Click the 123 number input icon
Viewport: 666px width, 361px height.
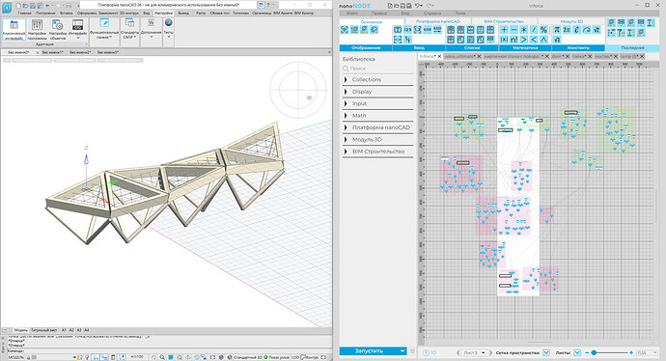[407, 30]
